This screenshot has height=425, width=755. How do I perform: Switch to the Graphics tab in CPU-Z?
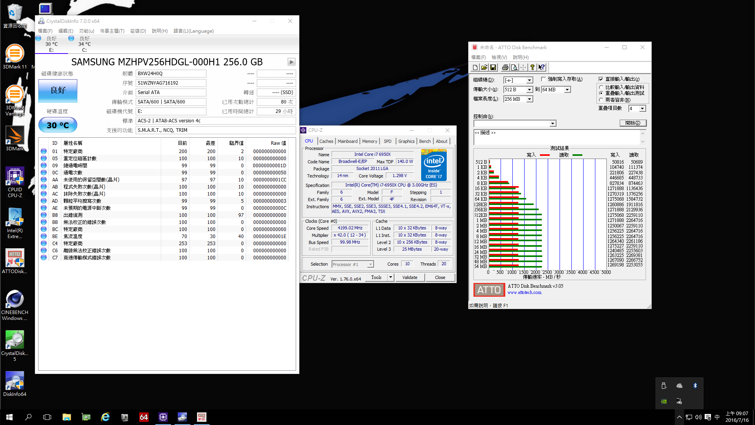click(x=406, y=141)
